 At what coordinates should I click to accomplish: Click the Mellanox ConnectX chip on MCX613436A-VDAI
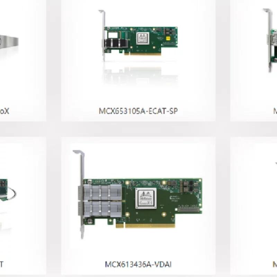click(x=146, y=198)
